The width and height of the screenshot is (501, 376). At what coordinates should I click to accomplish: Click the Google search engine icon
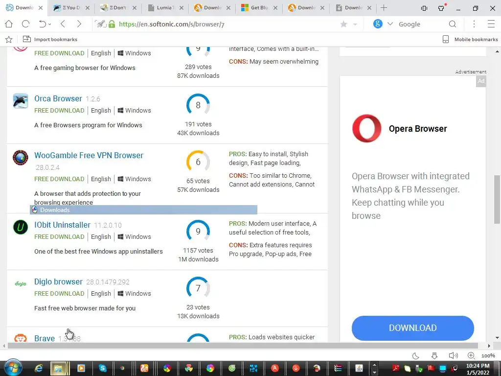tap(378, 24)
